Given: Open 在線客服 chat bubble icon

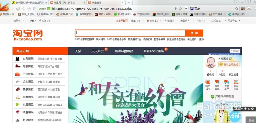Looking at the screenshot, I should pyautogui.click(x=217, y=82).
